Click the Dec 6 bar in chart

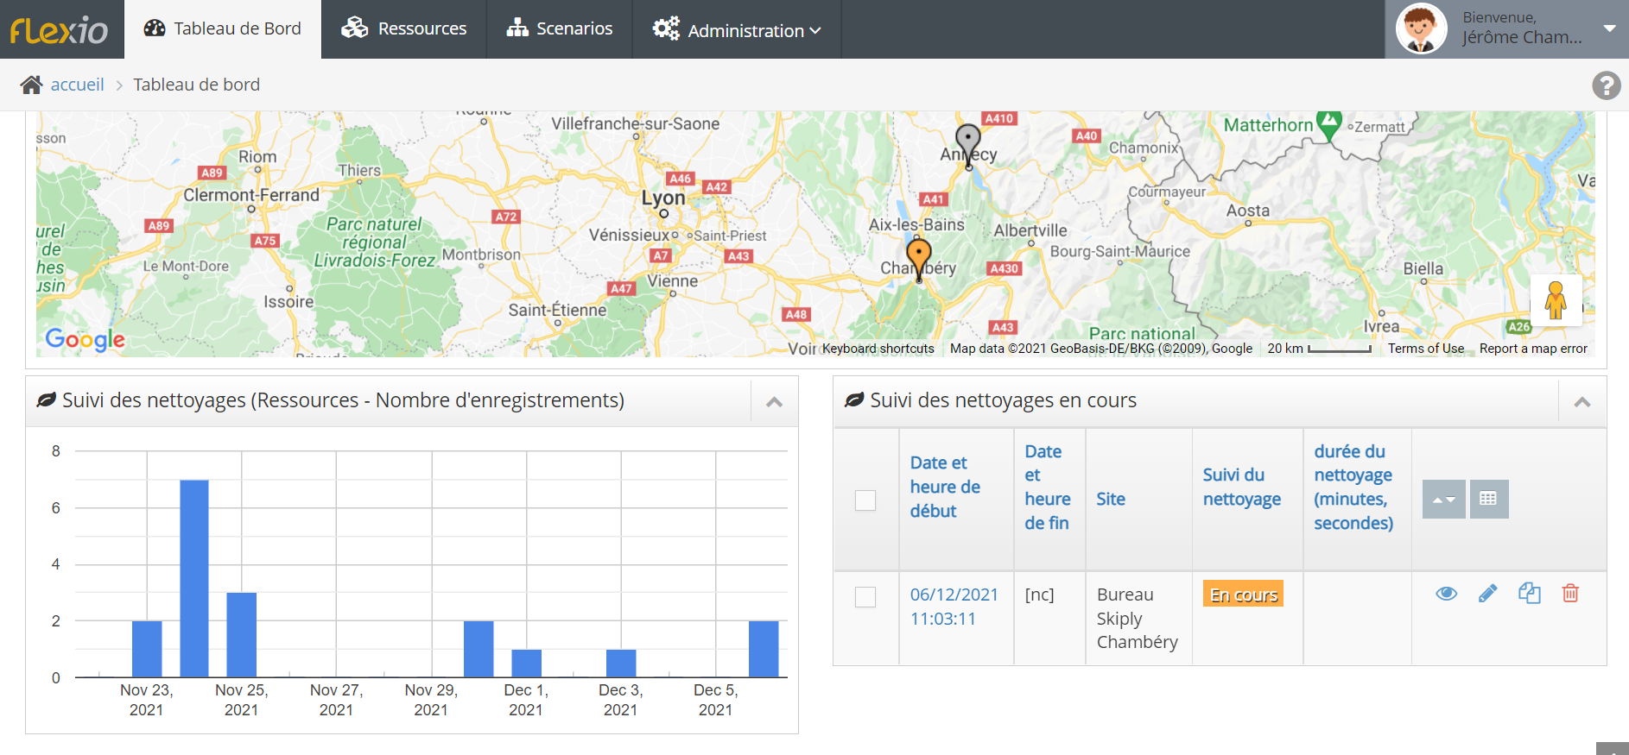click(764, 649)
